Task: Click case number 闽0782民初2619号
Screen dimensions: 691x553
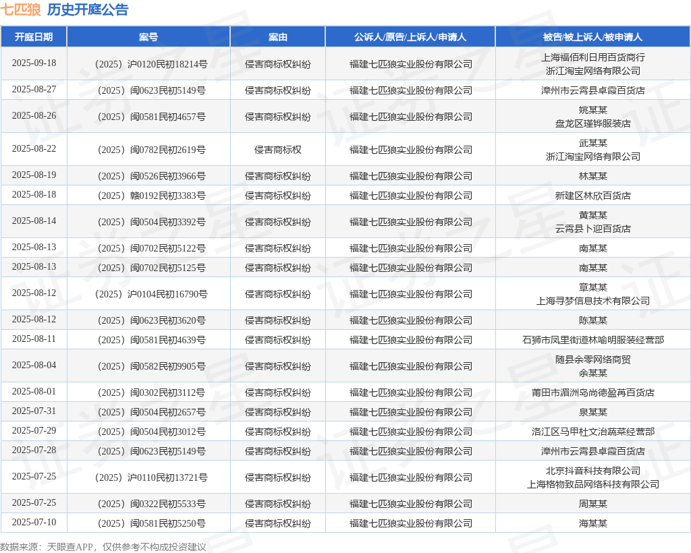Action: tap(151, 150)
